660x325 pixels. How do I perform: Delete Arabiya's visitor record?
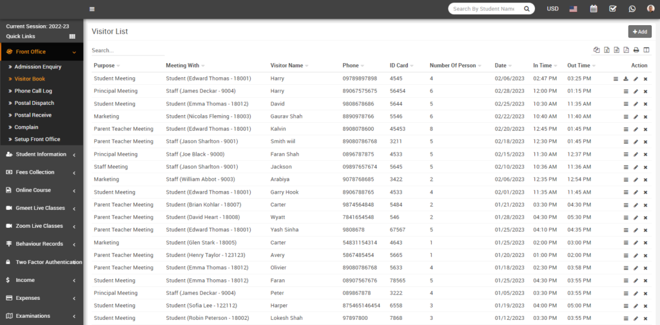645,180
